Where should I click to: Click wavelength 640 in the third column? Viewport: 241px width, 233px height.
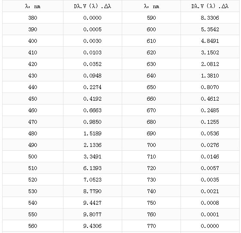[151, 75]
